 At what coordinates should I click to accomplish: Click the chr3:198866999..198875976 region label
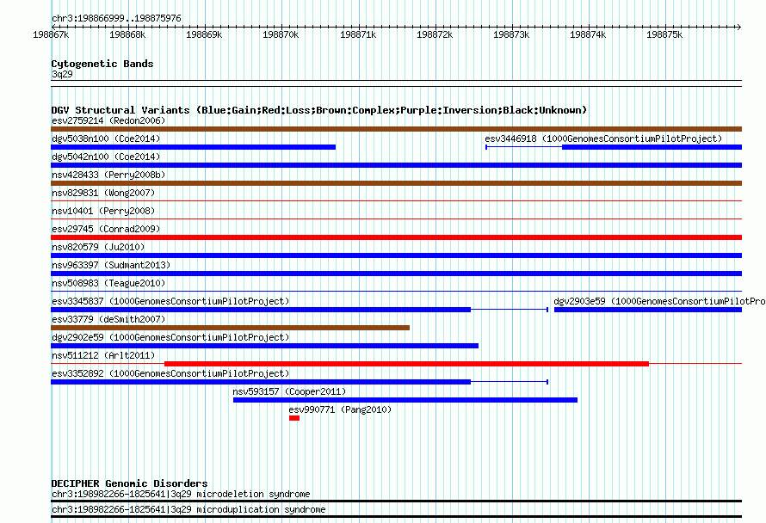click(116, 19)
